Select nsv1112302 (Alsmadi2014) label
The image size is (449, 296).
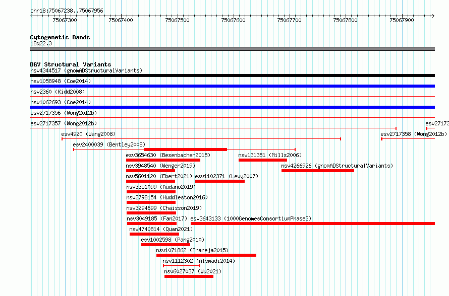pyautogui.click(x=199, y=261)
